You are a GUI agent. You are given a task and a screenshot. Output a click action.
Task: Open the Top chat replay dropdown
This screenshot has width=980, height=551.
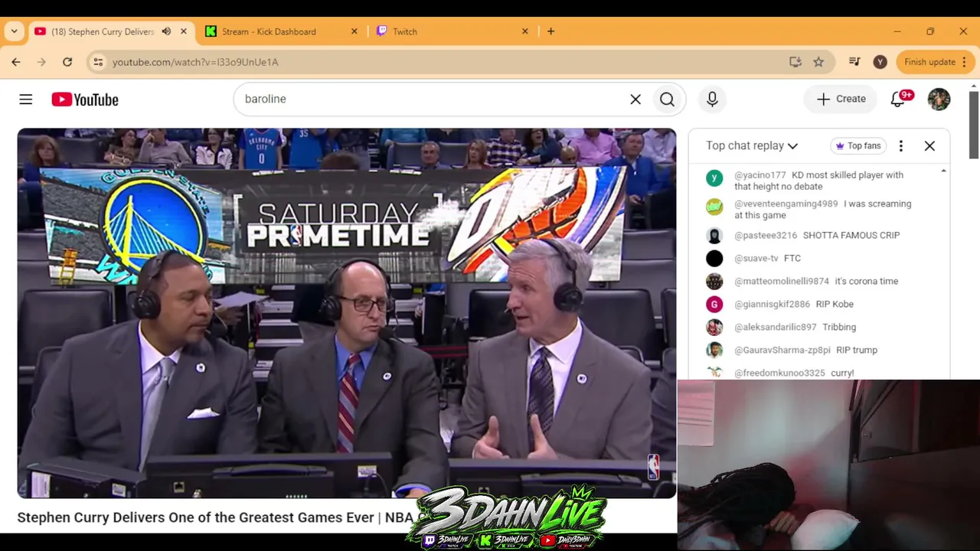click(752, 145)
